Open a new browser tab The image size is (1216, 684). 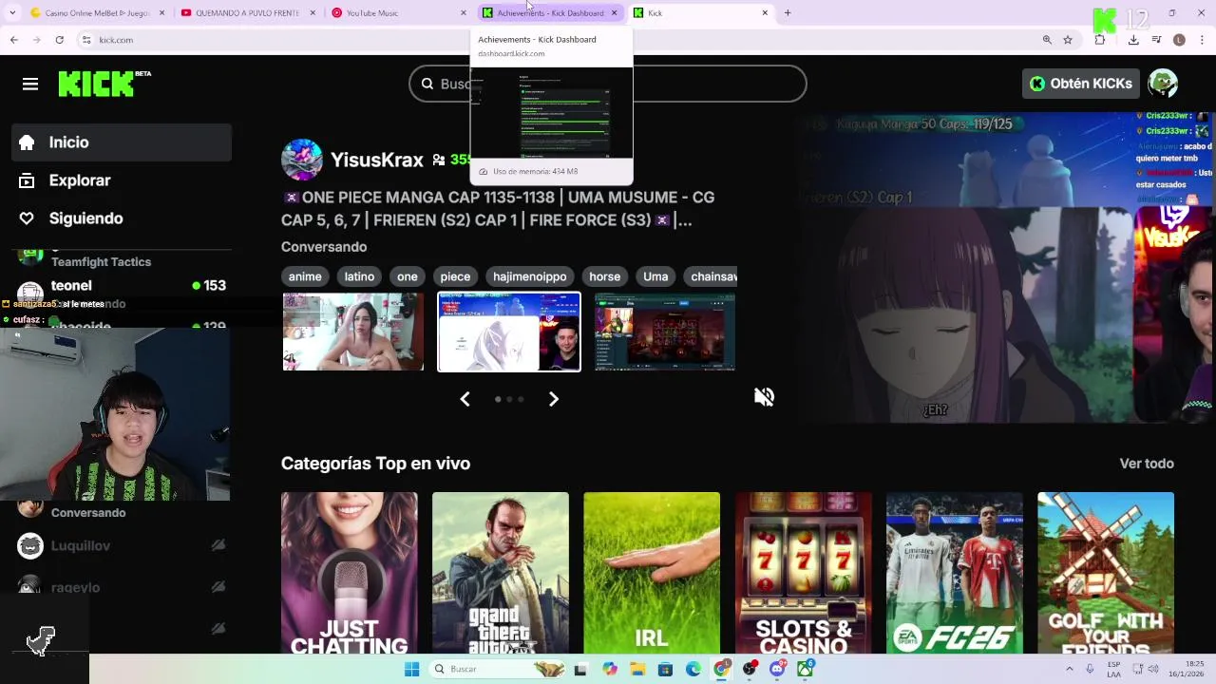[788, 13]
